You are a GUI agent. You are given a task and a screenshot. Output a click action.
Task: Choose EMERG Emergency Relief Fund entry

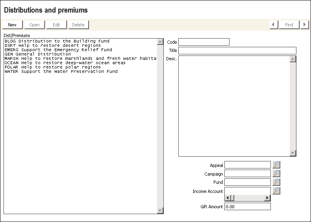[58, 50]
